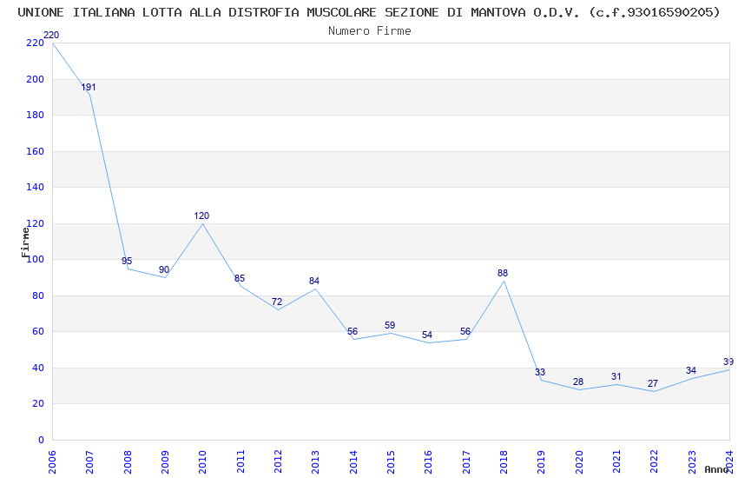This screenshot has height=478, width=738.
Task: Click the y-axis tick label 180
Action: coord(36,115)
